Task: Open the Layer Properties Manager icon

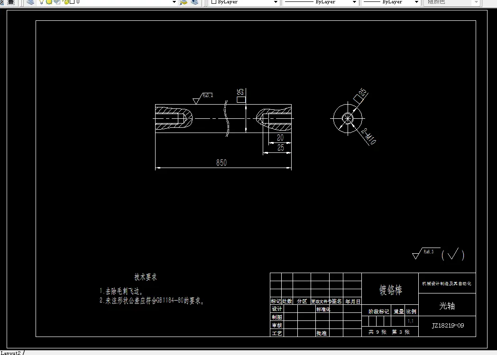Action: [x=30, y=2]
